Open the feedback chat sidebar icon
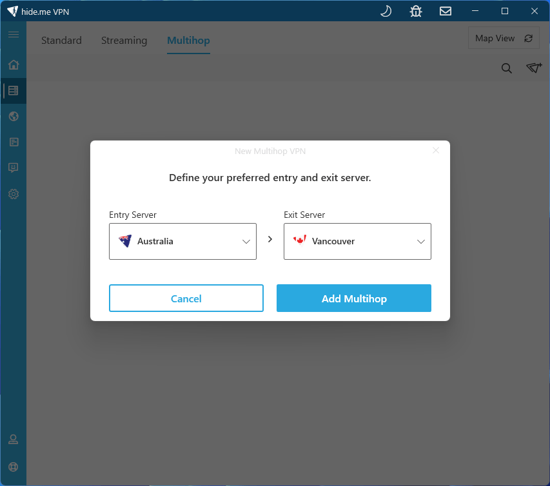 (x=14, y=168)
